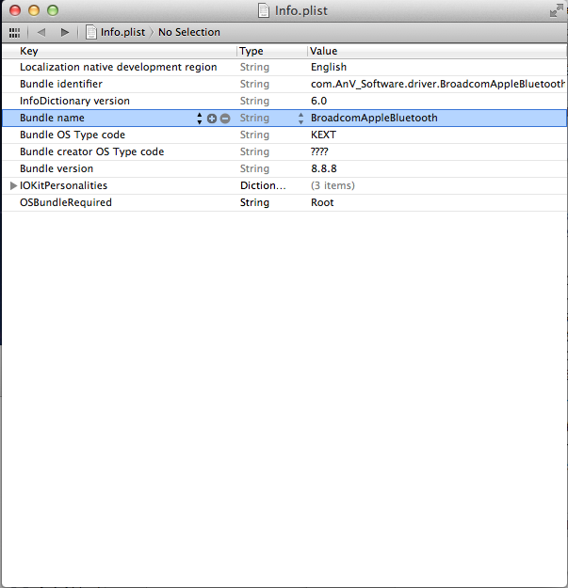568x588 pixels.
Task: Click the Type column header
Action: (272, 51)
